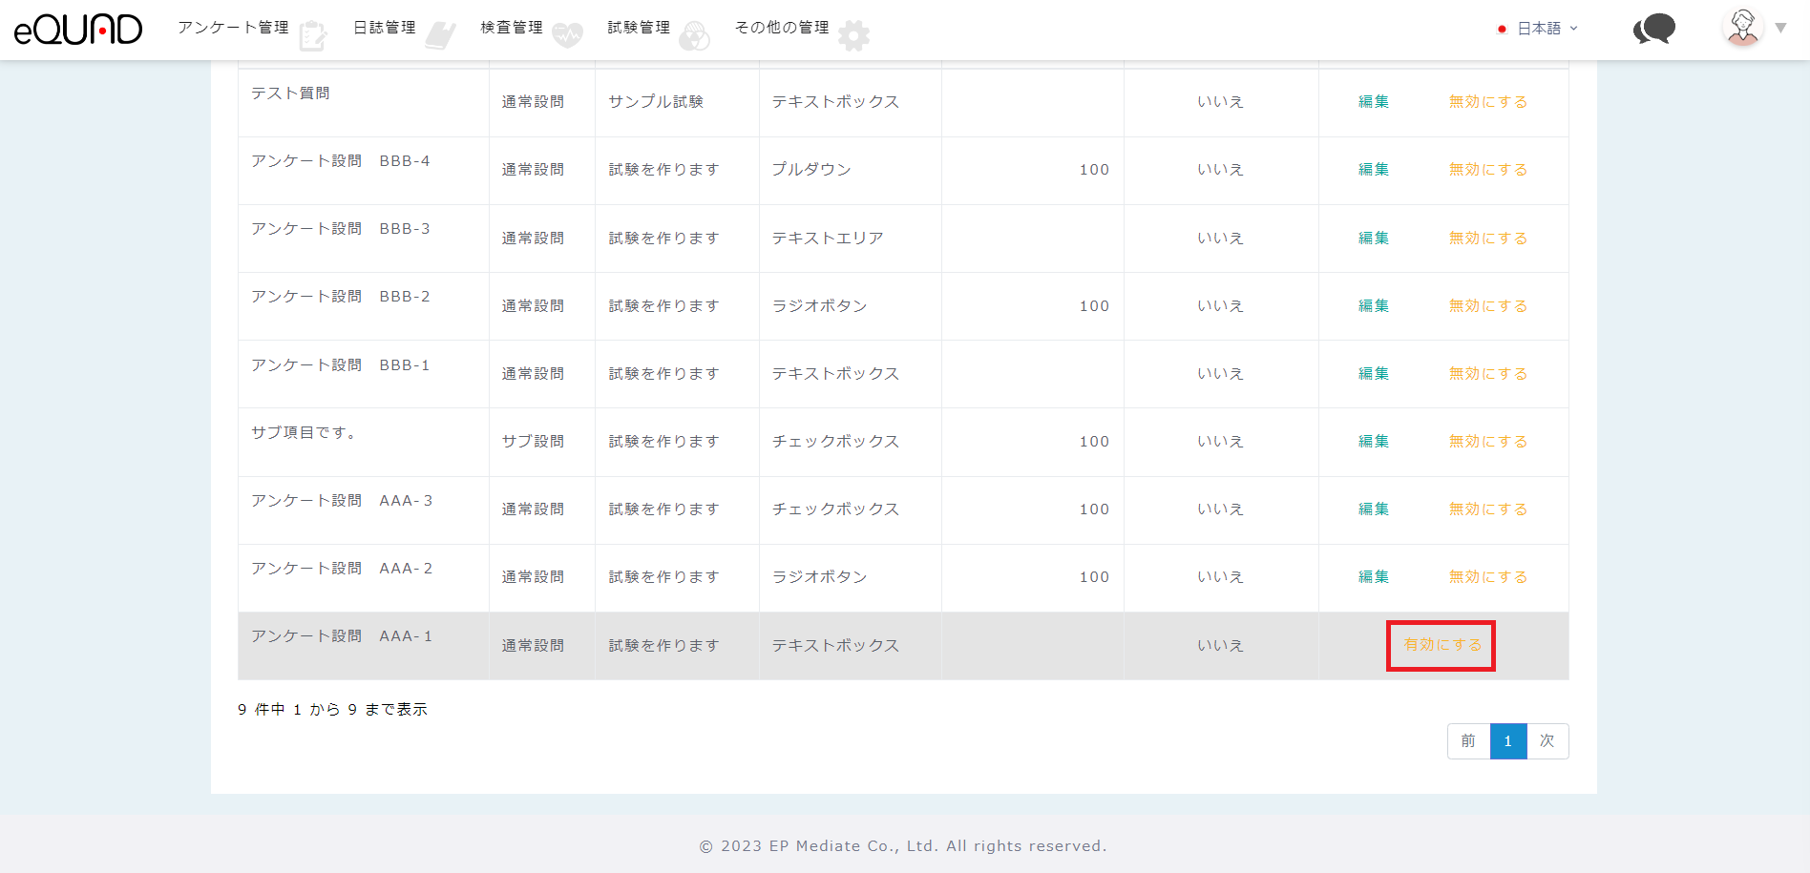Open the chat speech bubbles icon
This screenshot has width=1810, height=873.
[x=1653, y=29]
